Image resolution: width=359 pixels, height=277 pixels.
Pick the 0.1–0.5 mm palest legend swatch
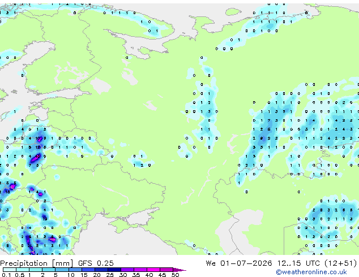[10, 270]
